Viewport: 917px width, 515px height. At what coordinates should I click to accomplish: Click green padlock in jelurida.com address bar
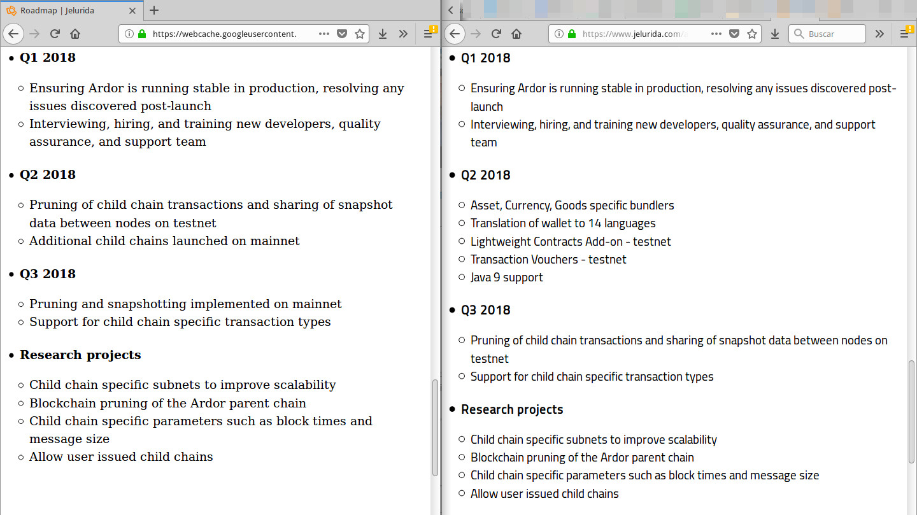(571, 34)
